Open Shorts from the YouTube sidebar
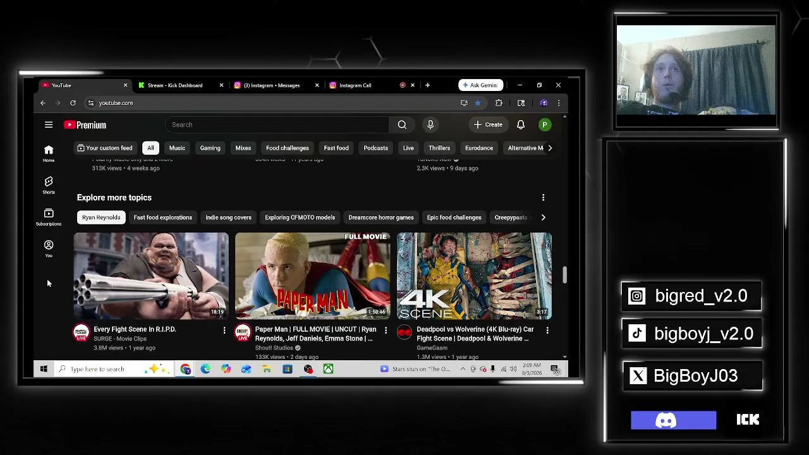The height and width of the screenshot is (455, 809). [x=49, y=185]
